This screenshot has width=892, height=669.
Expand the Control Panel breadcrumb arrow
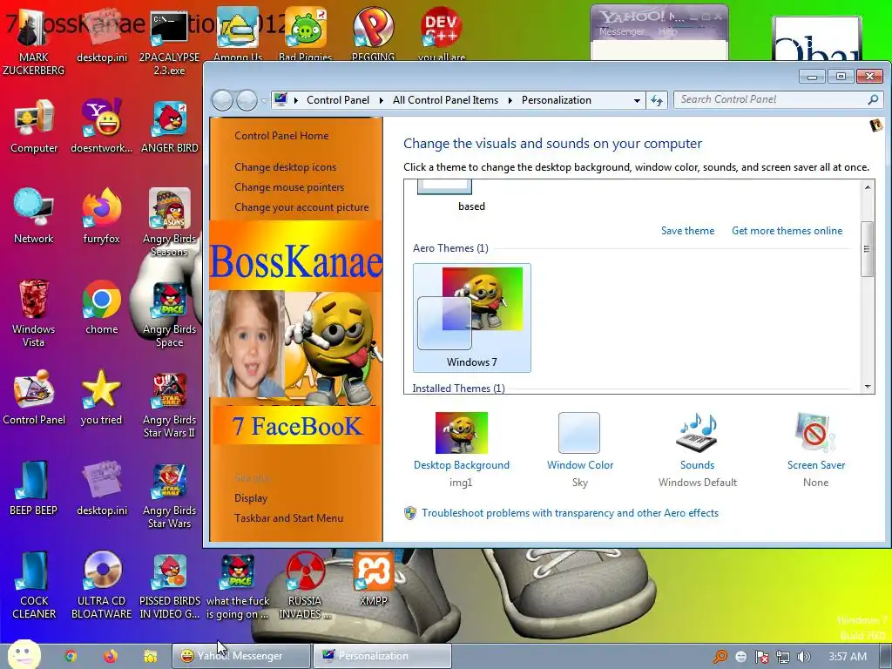tap(382, 100)
